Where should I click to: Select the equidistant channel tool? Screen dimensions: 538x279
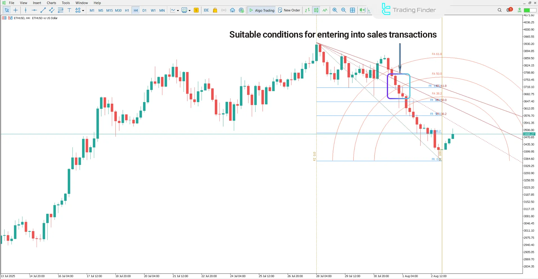(x=52, y=10)
